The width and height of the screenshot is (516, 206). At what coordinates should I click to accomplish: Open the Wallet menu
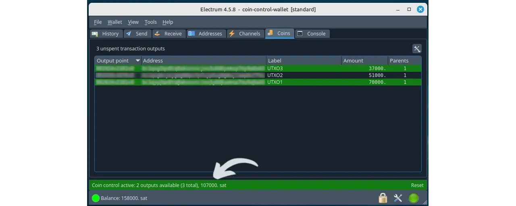click(114, 22)
